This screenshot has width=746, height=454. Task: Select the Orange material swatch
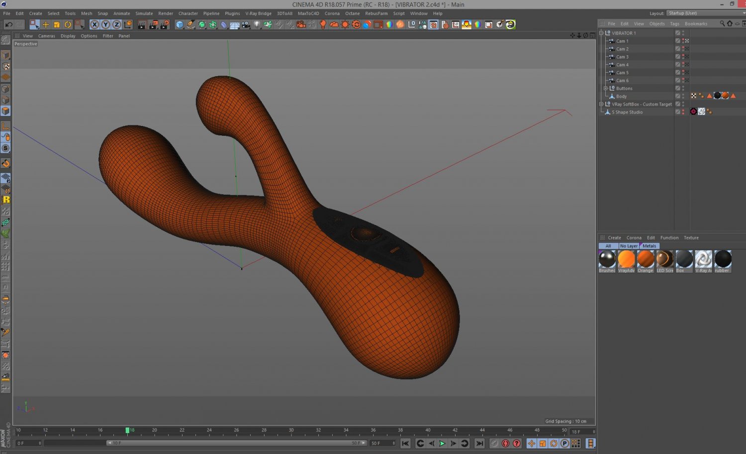tap(646, 260)
